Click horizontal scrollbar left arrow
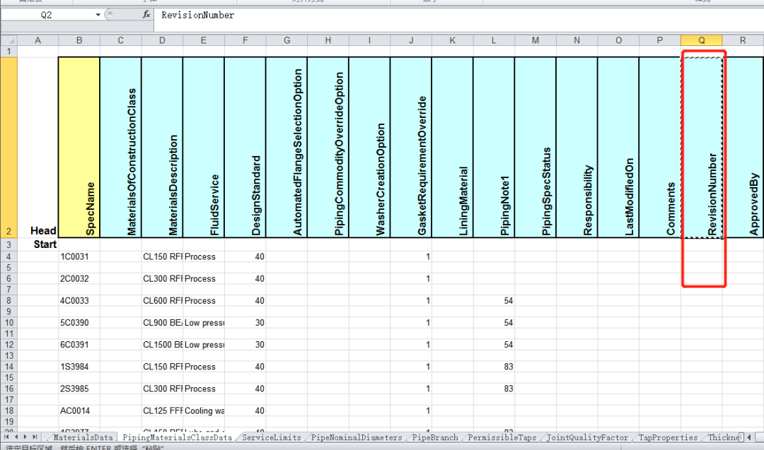 coord(749,437)
